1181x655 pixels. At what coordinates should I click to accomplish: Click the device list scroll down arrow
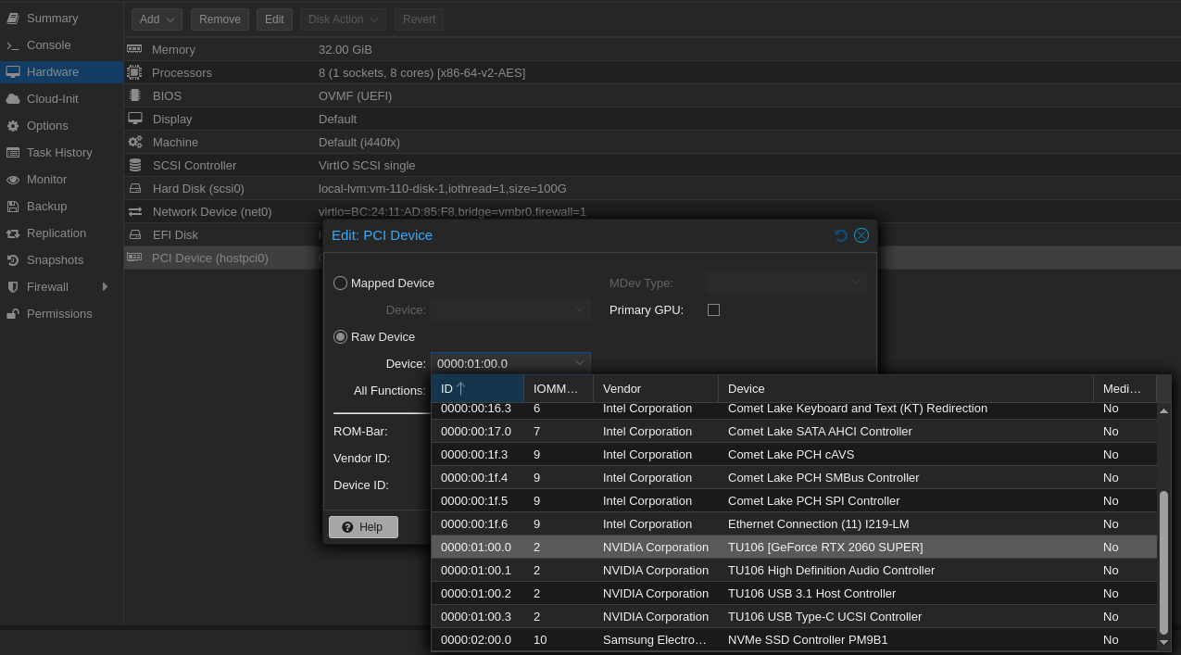coord(1164,642)
